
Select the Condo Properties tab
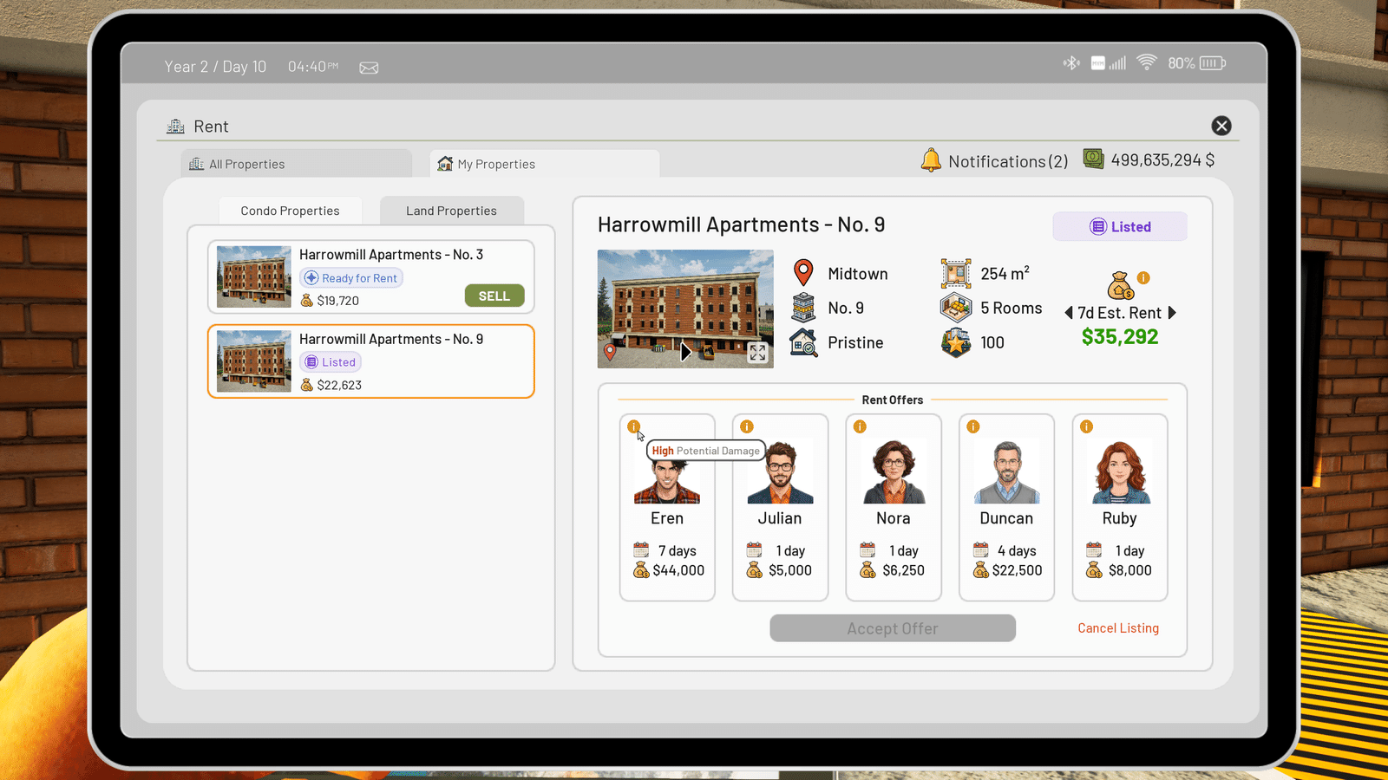pyautogui.click(x=290, y=211)
